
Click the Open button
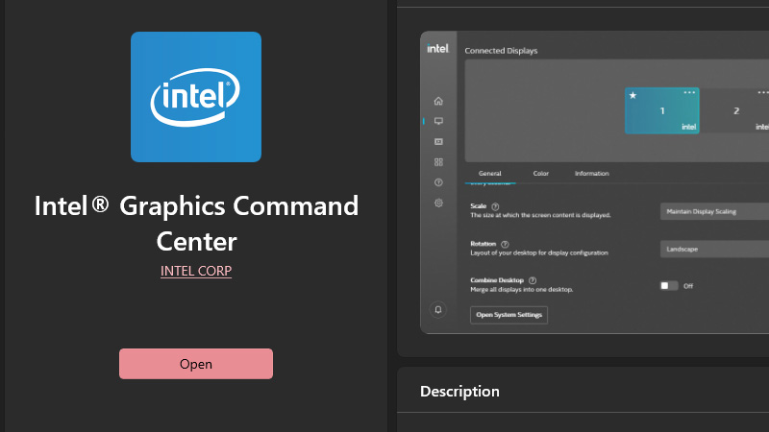196,364
